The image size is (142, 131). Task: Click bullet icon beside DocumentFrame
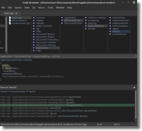pyautogui.click(x=62, y=23)
